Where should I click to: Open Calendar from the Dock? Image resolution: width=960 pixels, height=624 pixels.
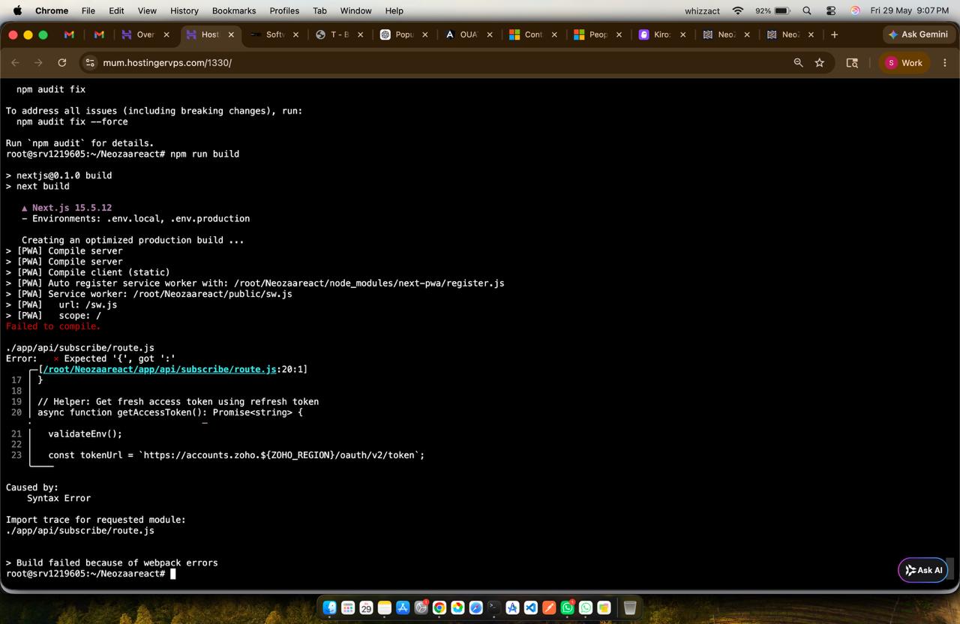pos(366,607)
